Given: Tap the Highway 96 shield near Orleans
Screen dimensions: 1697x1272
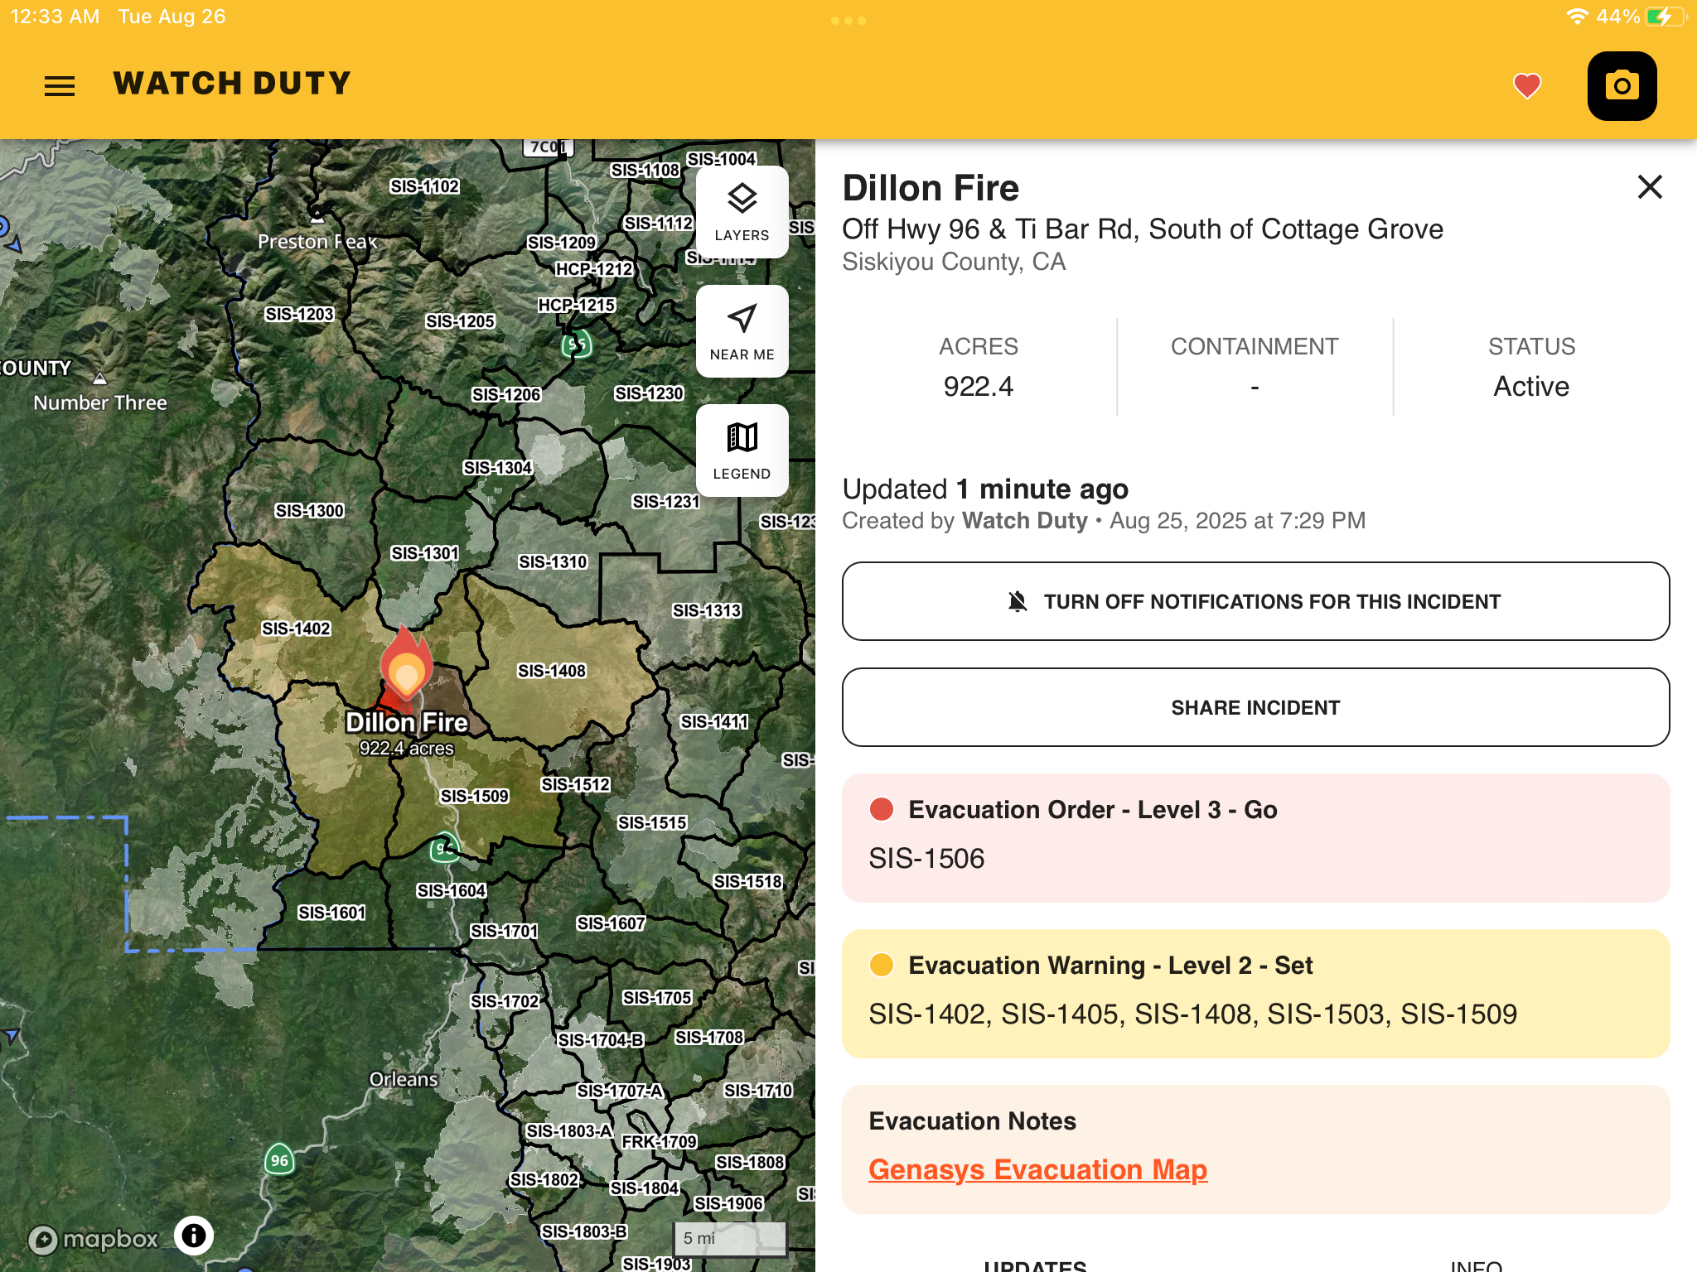Looking at the screenshot, I should (280, 1160).
